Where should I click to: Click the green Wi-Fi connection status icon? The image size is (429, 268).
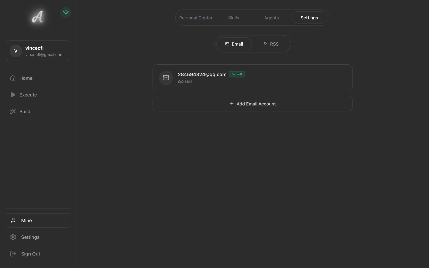(x=66, y=12)
